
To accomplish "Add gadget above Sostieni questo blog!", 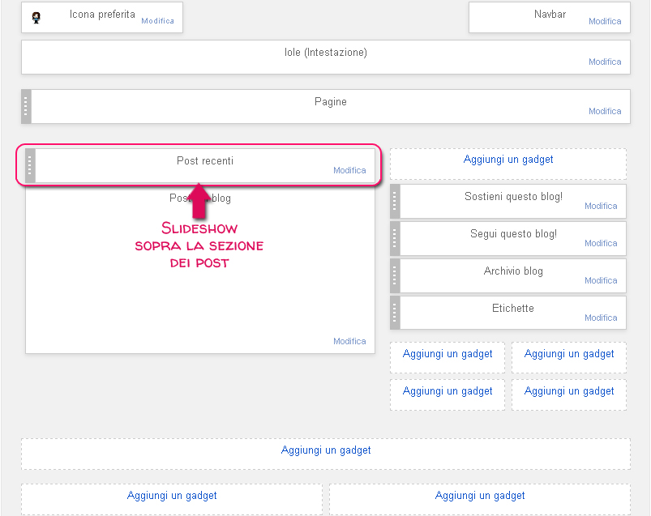I will click(x=508, y=160).
